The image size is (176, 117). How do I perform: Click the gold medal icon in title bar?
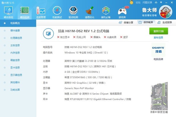click(131, 2)
